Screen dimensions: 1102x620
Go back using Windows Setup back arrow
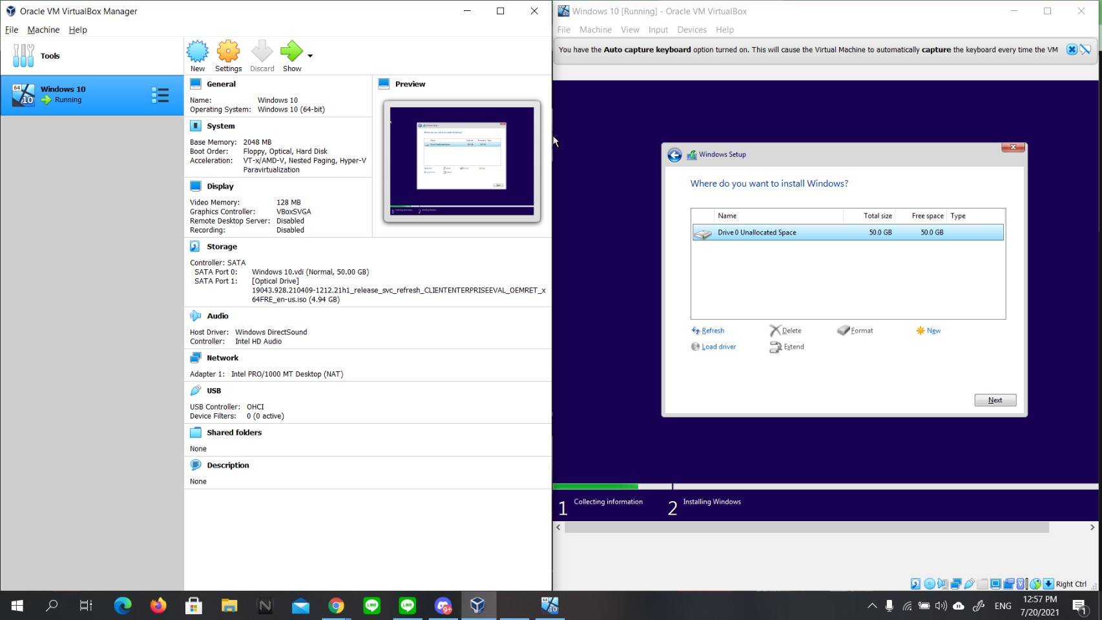click(x=674, y=155)
